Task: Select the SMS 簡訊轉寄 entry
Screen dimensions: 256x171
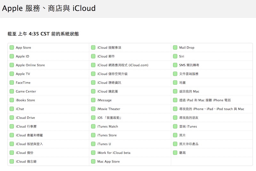Action: tap(189, 65)
